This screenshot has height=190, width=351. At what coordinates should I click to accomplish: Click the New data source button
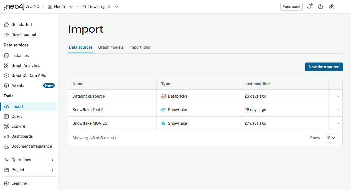324,67
